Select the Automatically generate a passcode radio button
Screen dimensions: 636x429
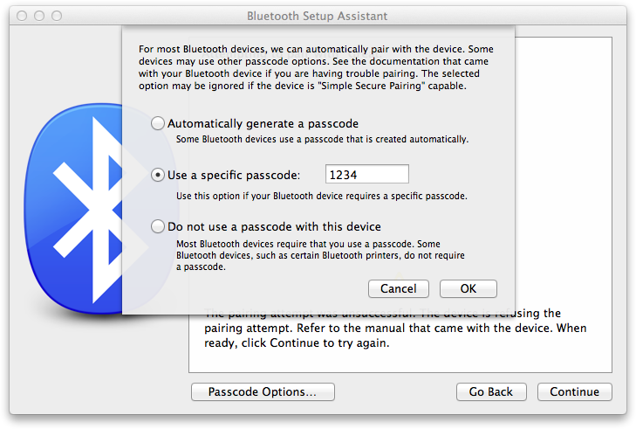[x=158, y=123]
